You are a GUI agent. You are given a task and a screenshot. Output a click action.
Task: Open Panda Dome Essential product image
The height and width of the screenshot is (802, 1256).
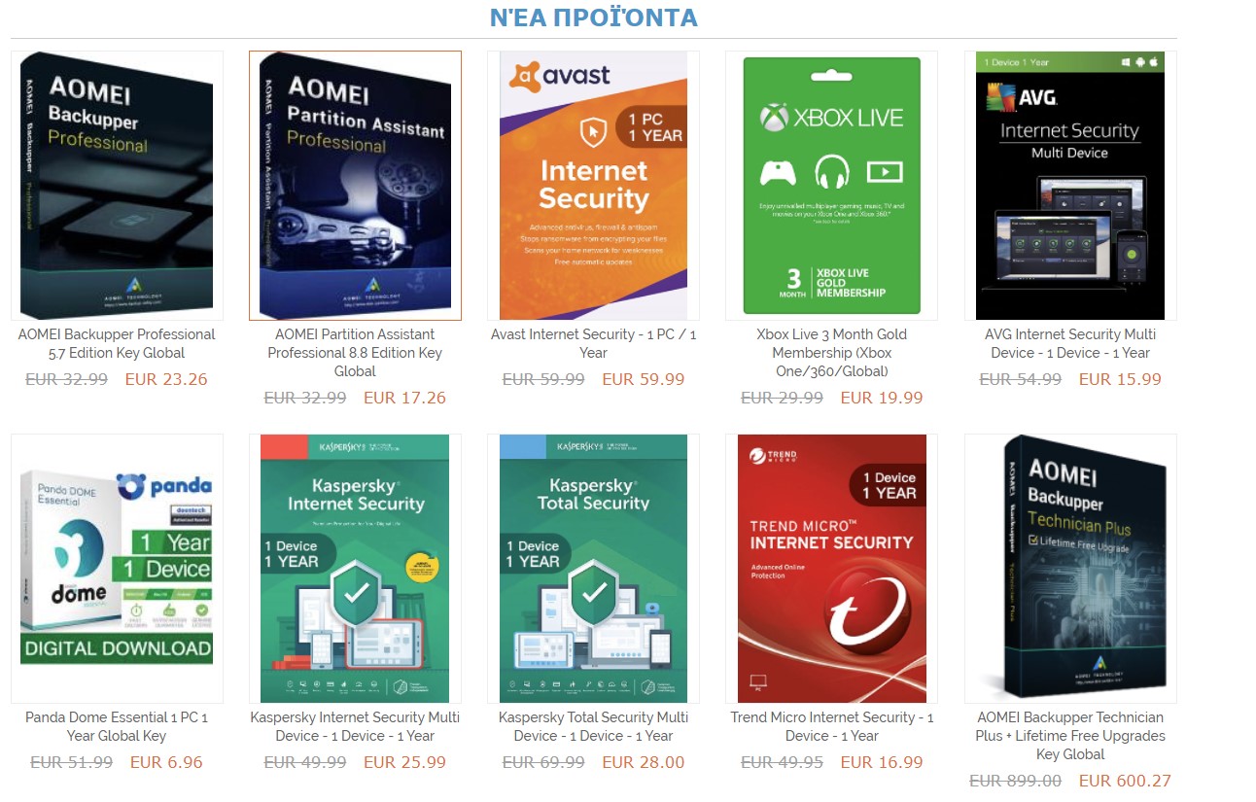(x=117, y=569)
